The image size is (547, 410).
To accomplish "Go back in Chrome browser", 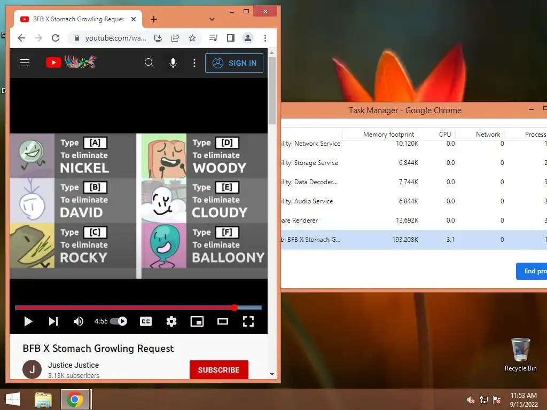I will pyautogui.click(x=21, y=38).
